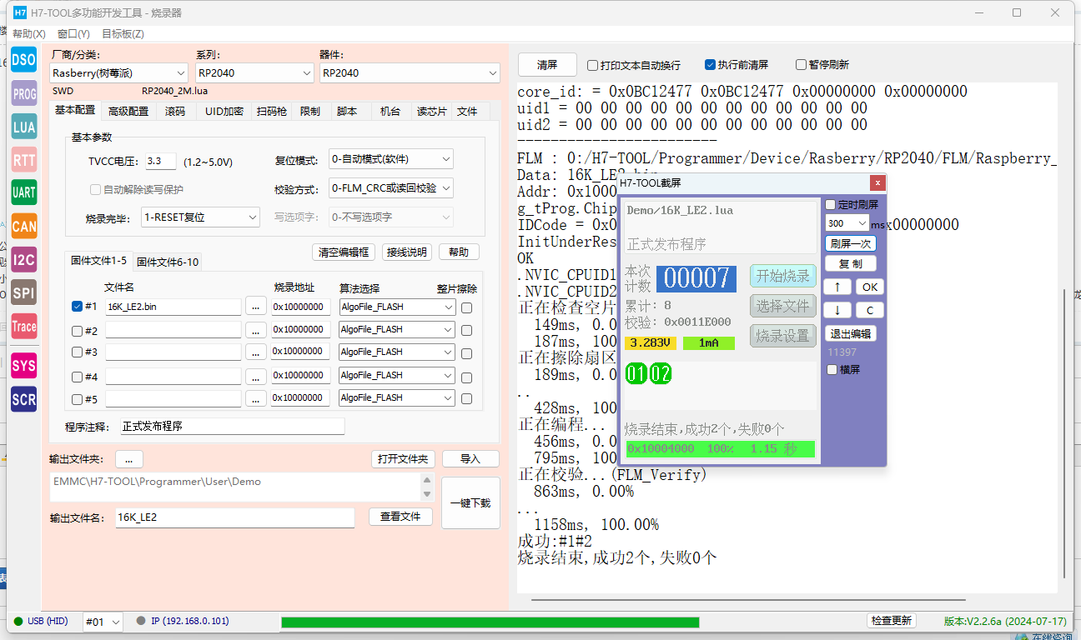Expand the 复位模式 dropdown

(391, 159)
